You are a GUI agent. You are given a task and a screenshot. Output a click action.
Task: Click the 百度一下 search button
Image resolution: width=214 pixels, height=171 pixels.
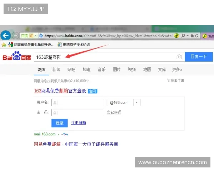(x=199, y=57)
